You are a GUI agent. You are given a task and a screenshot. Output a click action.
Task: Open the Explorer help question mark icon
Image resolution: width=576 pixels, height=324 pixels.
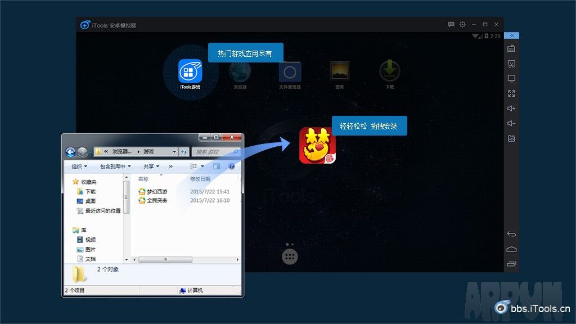(232, 166)
